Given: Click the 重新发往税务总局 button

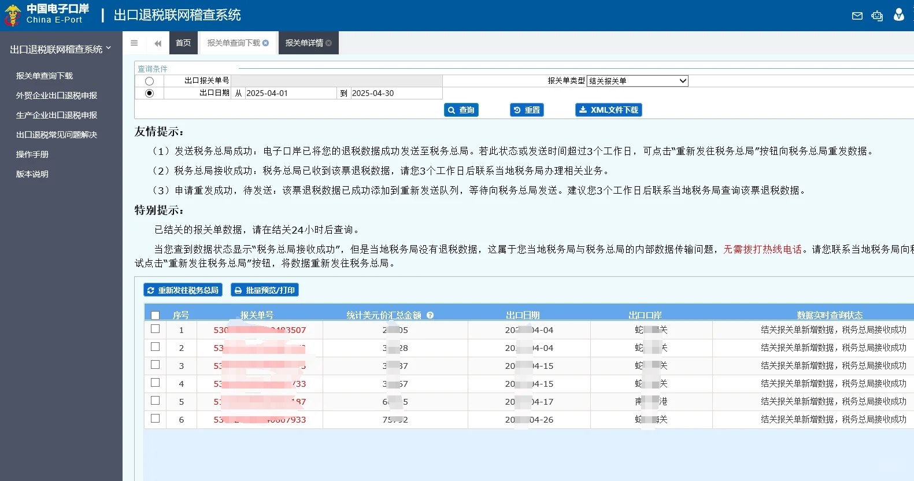Looking at the screenshot, I should click(x=183, y=290).
